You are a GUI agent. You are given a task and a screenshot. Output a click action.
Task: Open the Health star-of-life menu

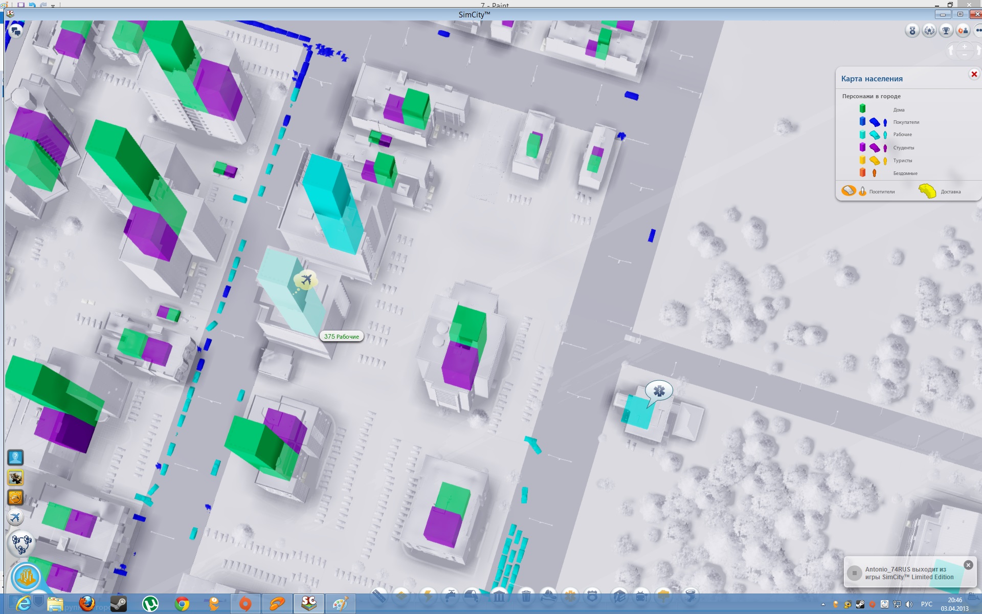point(570,596)
